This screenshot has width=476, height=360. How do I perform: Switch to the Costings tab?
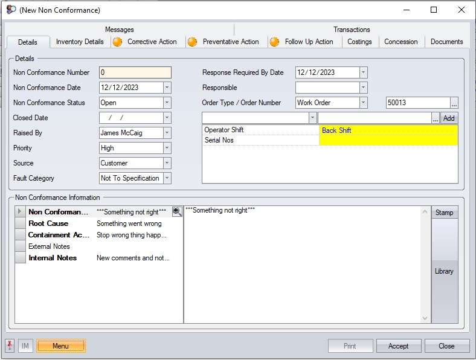tap(359, 42)
